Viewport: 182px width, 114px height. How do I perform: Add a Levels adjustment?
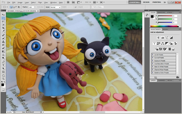(x=163, y=38)
